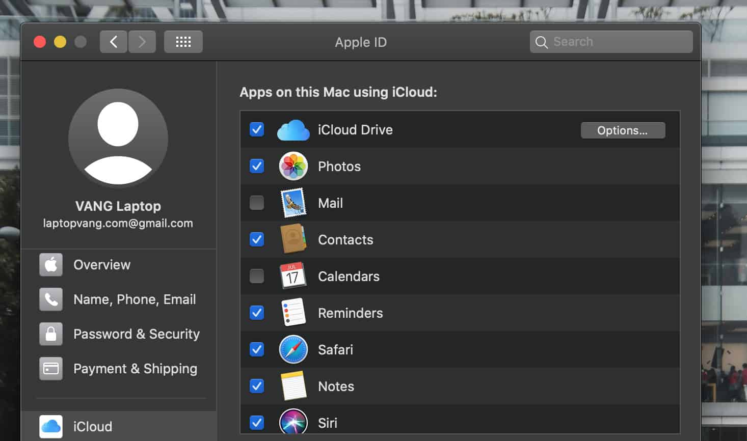Go forward with the right chevron button

(142, 42)
